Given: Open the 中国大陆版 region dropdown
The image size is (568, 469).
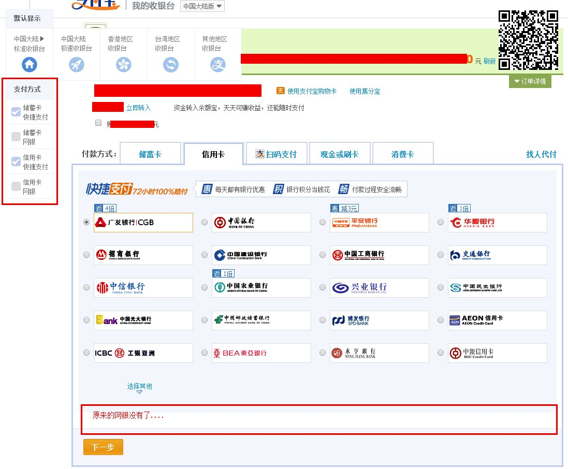Looking at the screenshot, I should click(x=202, y=6).
